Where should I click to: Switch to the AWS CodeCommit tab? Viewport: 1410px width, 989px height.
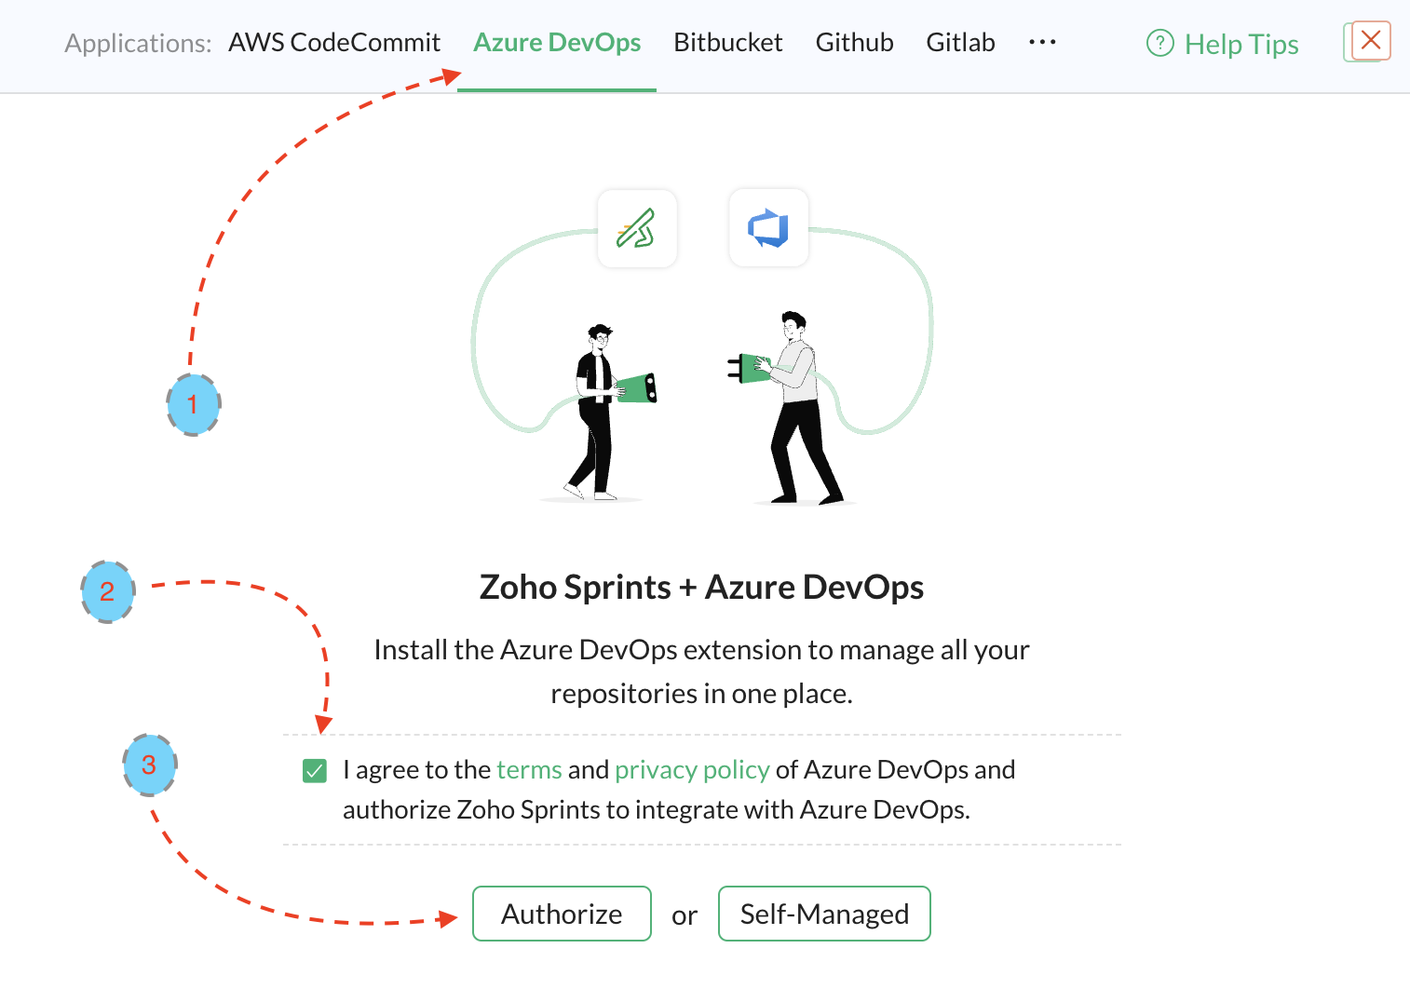pos(334,43)
